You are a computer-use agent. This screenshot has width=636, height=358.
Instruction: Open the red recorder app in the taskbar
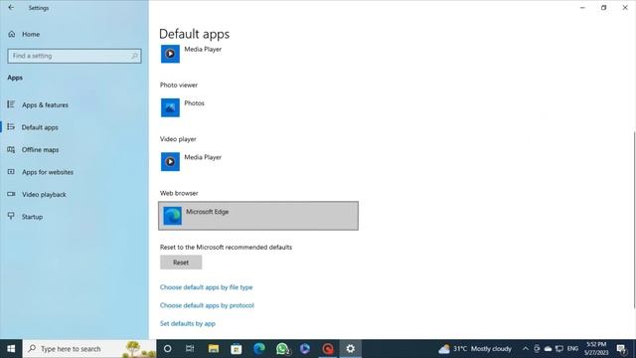tap(328, 349)
